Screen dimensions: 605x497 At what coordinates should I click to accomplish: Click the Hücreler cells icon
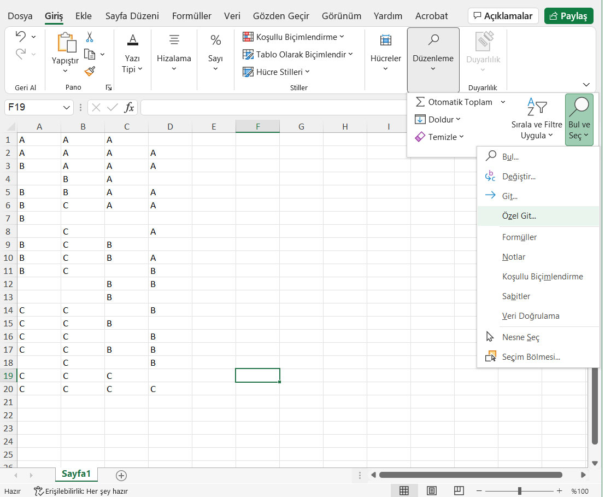pyautogui.click(x=385, y=40)
